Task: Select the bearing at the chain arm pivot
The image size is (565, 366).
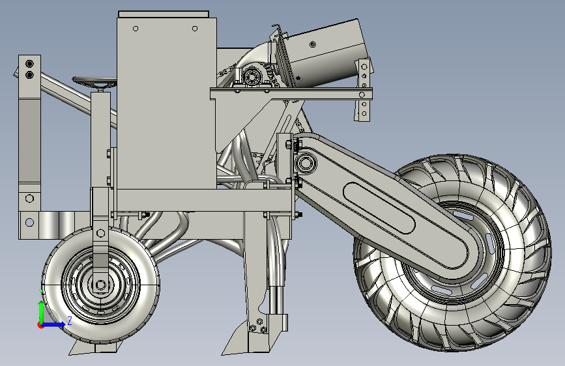Action: point(306,163)
